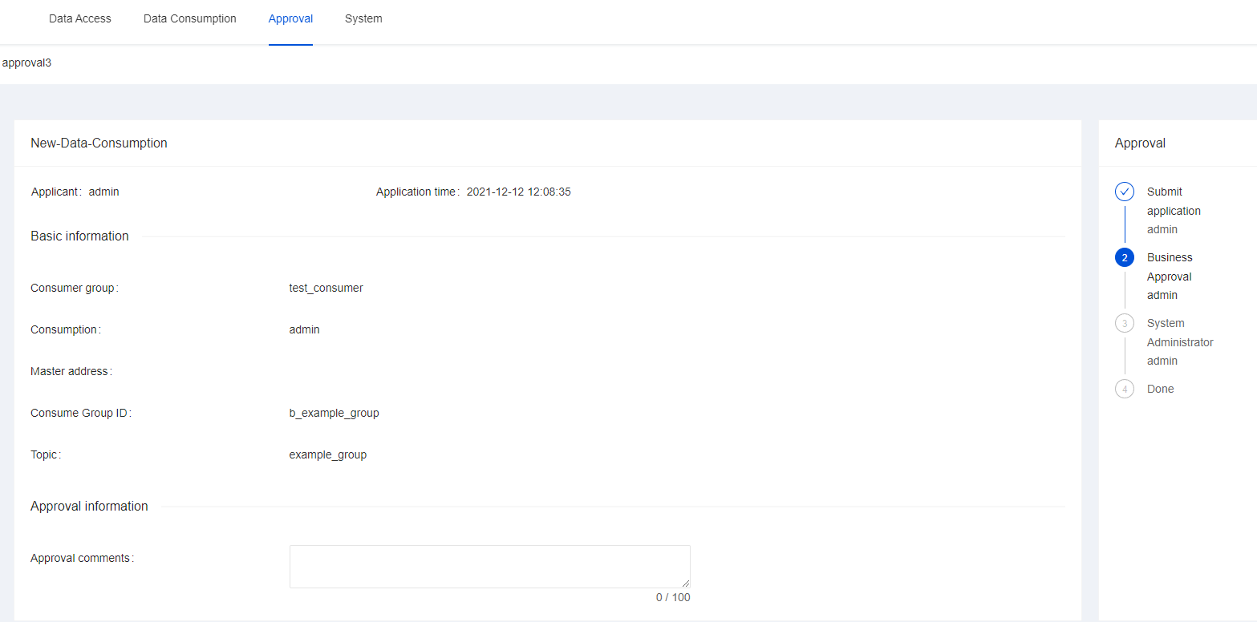
Task: Click the step 3 System Administrator circle
Action: click(x=1125, y=323)
